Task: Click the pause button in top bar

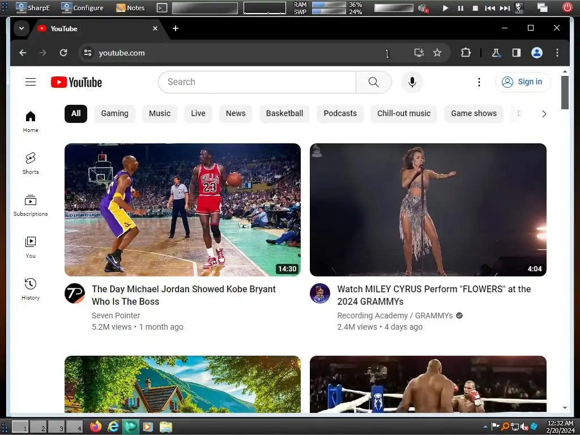Action: pos(460,8)
